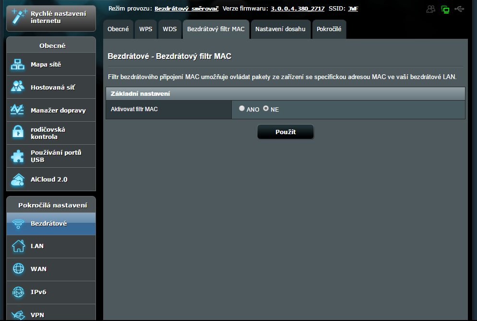477x321 pixels.
Task: Select NE to disable MAC filter
Action: 266,109
